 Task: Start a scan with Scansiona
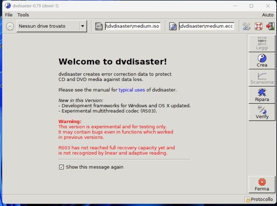[x=262, y=78]
